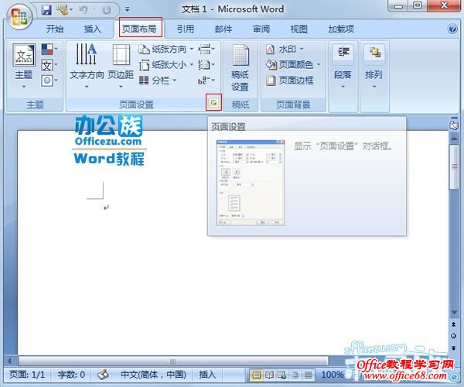Click vertical scrollbar up arrow
This screenshot has height=387, width=464.
(454, 139)
